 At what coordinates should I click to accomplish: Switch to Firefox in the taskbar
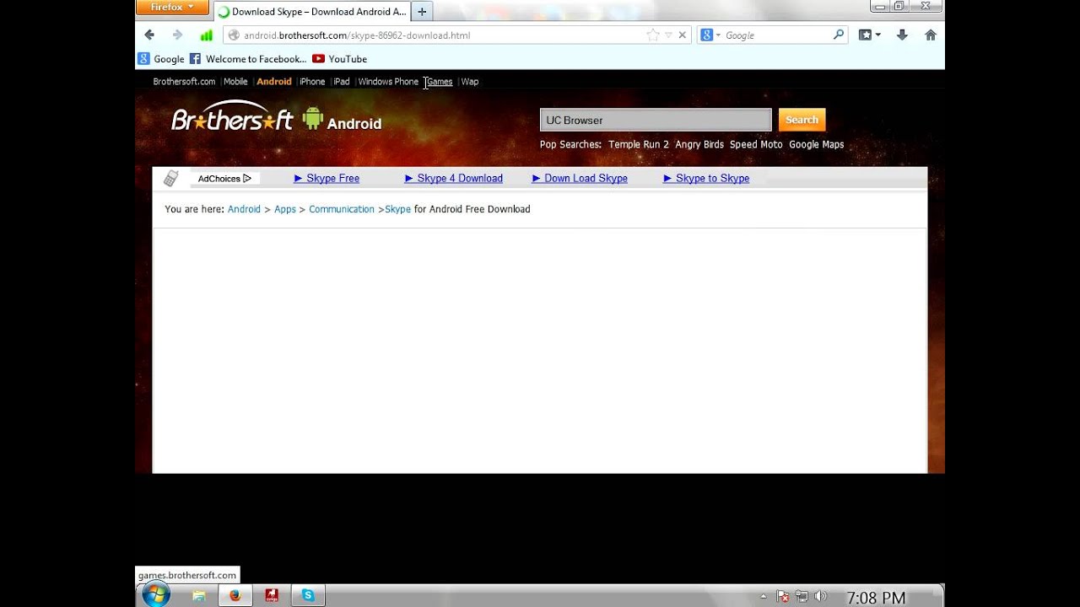235,595
